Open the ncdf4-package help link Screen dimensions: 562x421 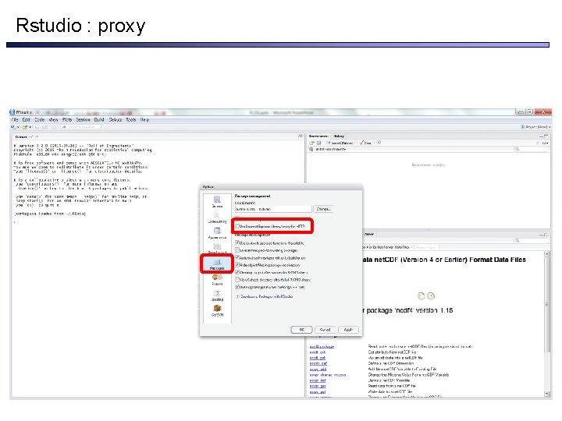322,346
